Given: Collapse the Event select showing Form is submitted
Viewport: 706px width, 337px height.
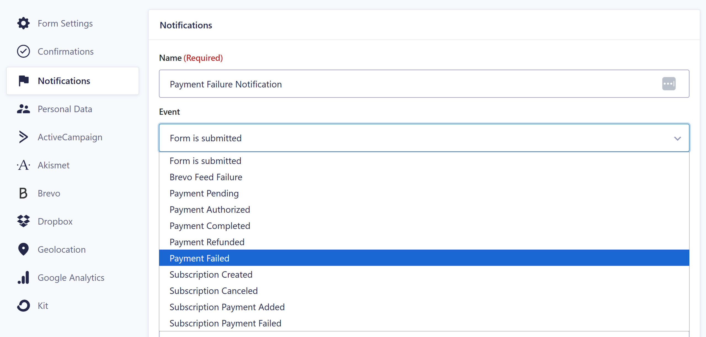Looking at the screenshot, I should (424, 138).
